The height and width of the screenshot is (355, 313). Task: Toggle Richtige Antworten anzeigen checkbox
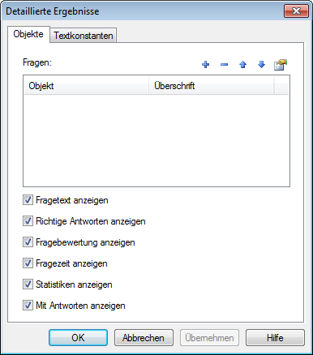pos(28,221)
